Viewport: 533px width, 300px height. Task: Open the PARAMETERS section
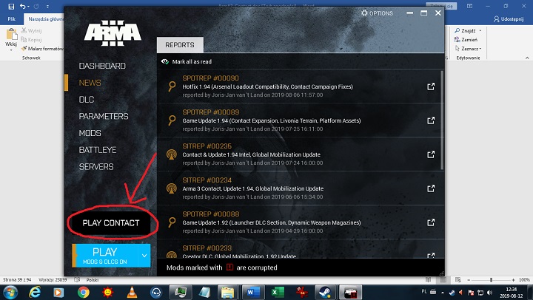104,117
